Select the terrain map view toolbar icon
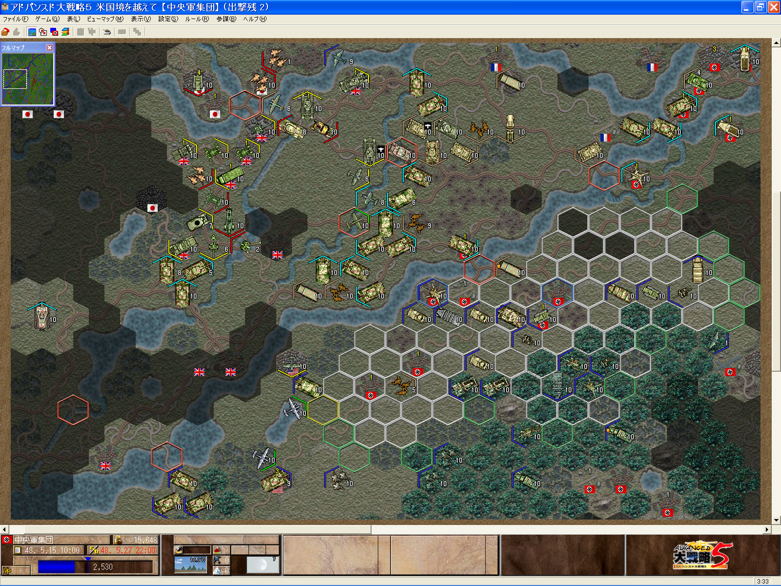Image resolution: width=781 pixels, height=586 pixels. [32, 32]
